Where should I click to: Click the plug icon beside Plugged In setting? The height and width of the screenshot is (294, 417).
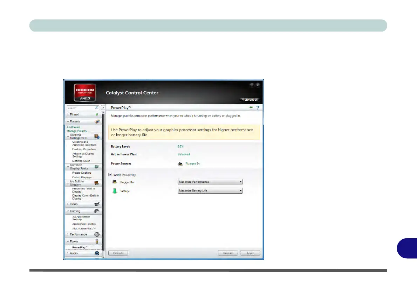[x=115, y=182]
